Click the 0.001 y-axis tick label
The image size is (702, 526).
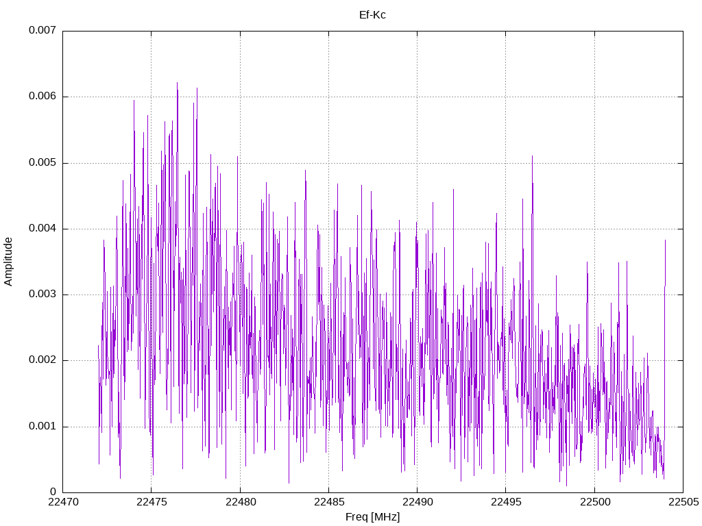click(43, 426)
